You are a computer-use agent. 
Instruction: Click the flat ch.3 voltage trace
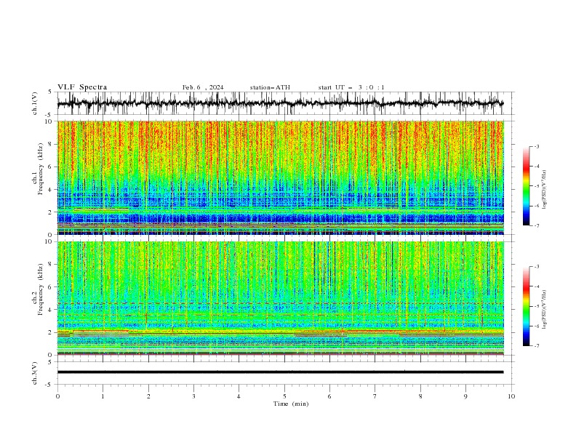280,372
